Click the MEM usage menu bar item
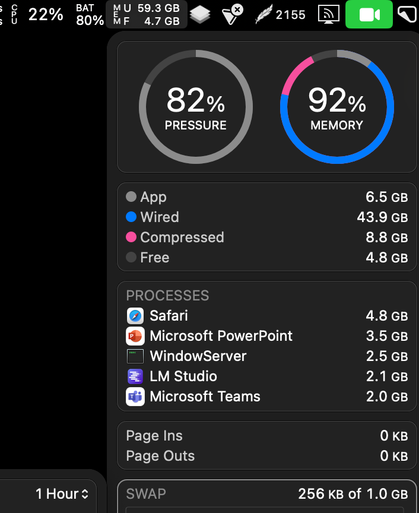The width and height of the screenshot is (419, 513). pos(147,14)
